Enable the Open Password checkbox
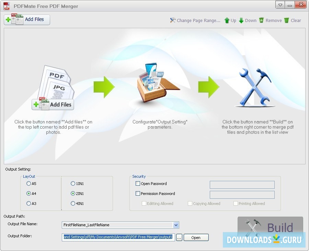This screenshot has width=309, height=251. (138, 184)
